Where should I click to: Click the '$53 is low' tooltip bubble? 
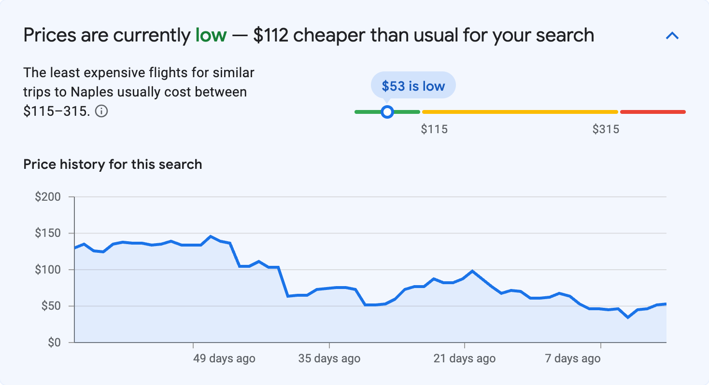413,85
